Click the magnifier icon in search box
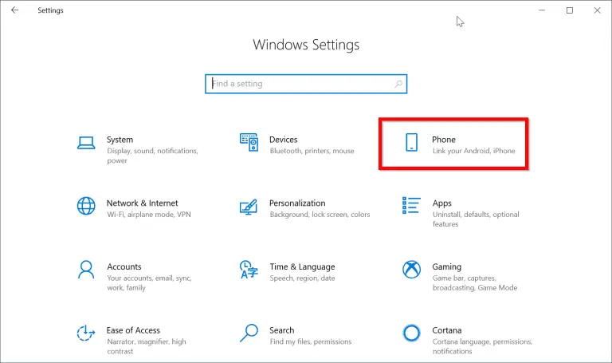The image size is (612, 363). pos(398,84)
